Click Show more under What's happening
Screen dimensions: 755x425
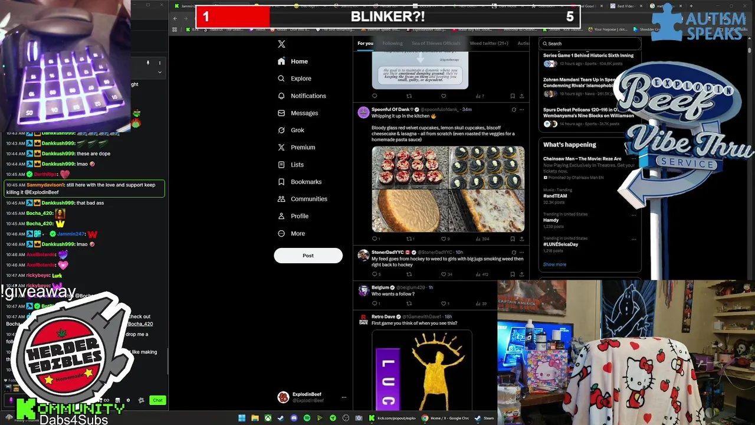click(x=554, y=264)
